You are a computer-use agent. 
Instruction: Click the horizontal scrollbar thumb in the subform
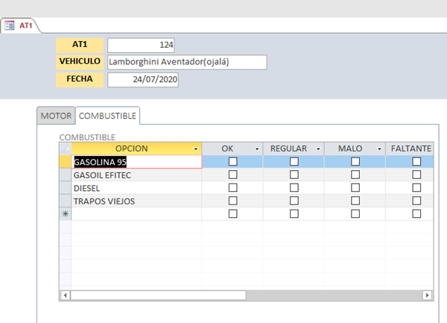(158, 295)
